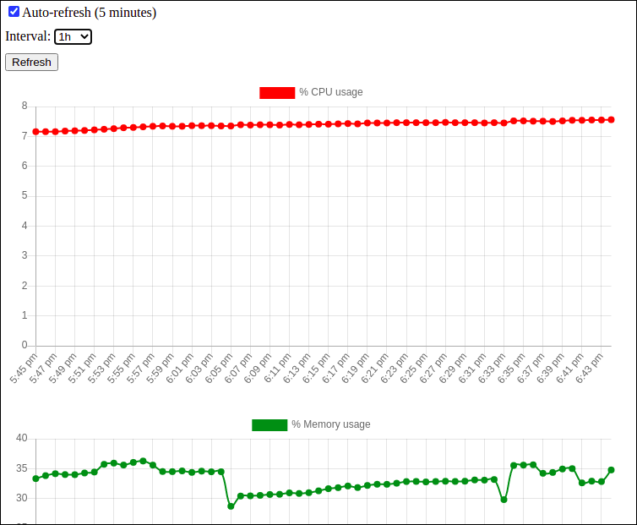Image resolution: width=637 pixels, height=525 pixels.
Task: Click the '5:59 pm' x-axis label
Action: click(160, 369)
